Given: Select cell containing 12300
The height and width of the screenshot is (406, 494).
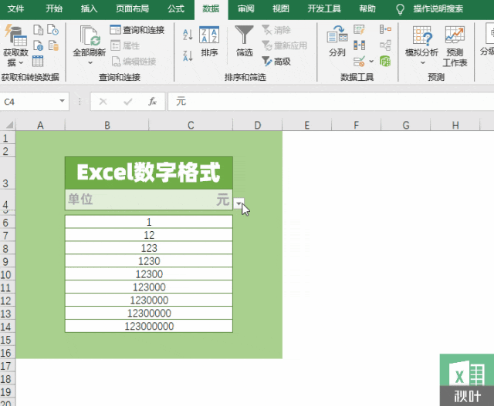Looking at the screenshot, I should [149, 274].
